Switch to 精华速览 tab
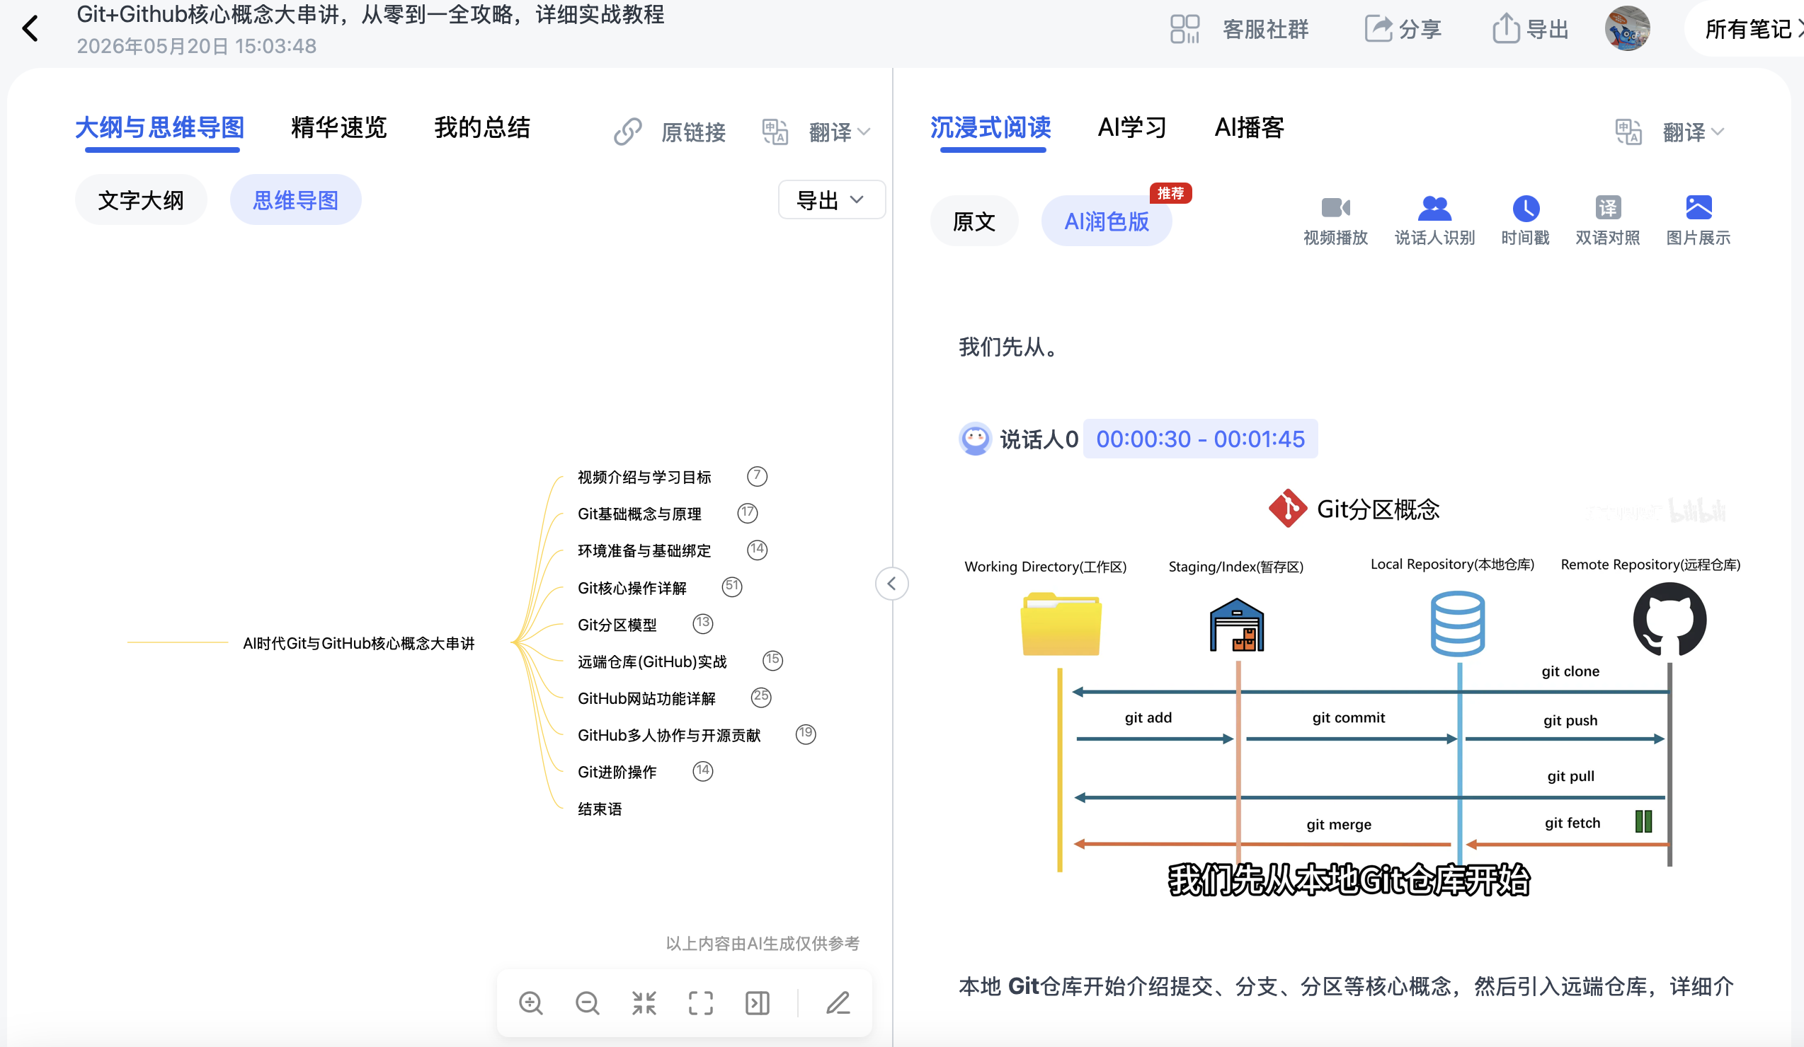The width and height of the screenshot is (1804, 1047). (338, 128)
